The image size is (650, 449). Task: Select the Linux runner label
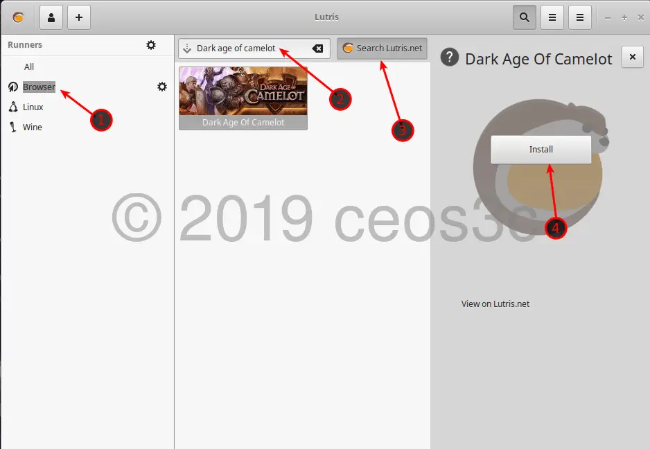(33, 107)
